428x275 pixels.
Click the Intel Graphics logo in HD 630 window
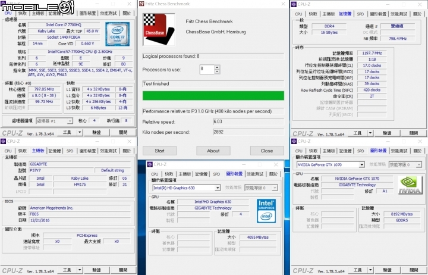(266, 211)
